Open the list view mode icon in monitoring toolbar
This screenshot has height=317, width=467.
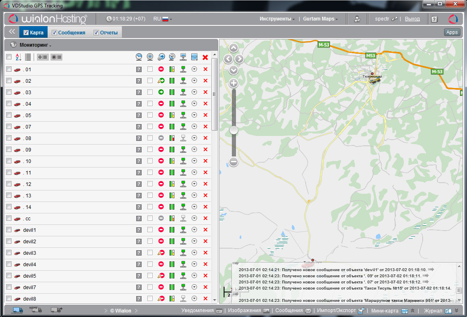pos(28,57)
